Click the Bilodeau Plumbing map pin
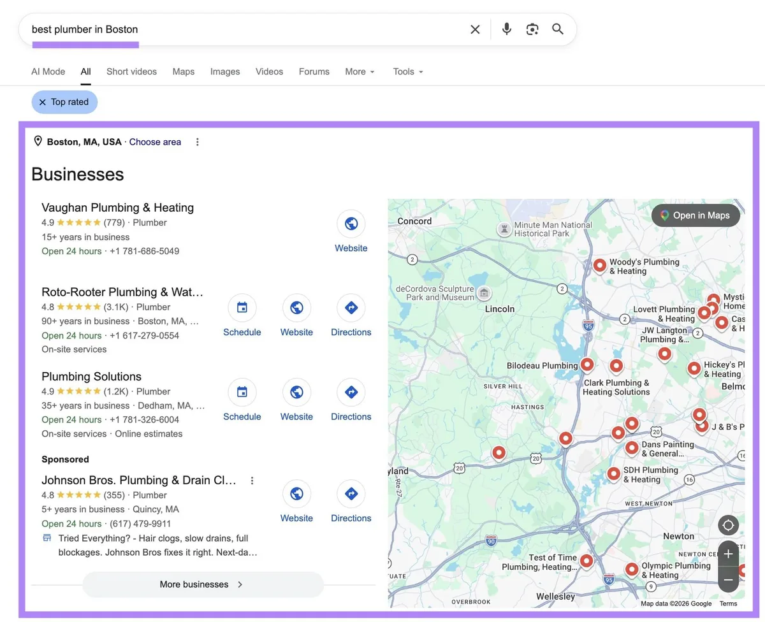This screenshot has width=765, height=622. point(587,365)
